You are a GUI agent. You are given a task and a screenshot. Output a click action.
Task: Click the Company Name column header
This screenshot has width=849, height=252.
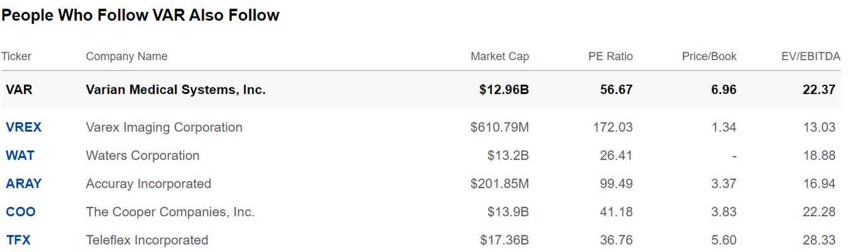point(127,56)
